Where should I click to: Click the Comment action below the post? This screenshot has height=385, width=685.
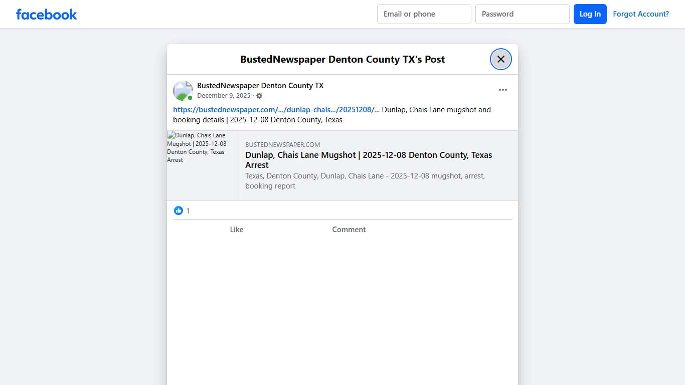(349, 229)
